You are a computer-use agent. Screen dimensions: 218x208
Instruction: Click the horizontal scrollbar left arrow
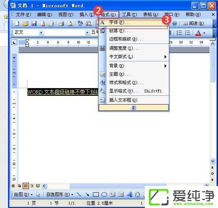pos(44,186)
